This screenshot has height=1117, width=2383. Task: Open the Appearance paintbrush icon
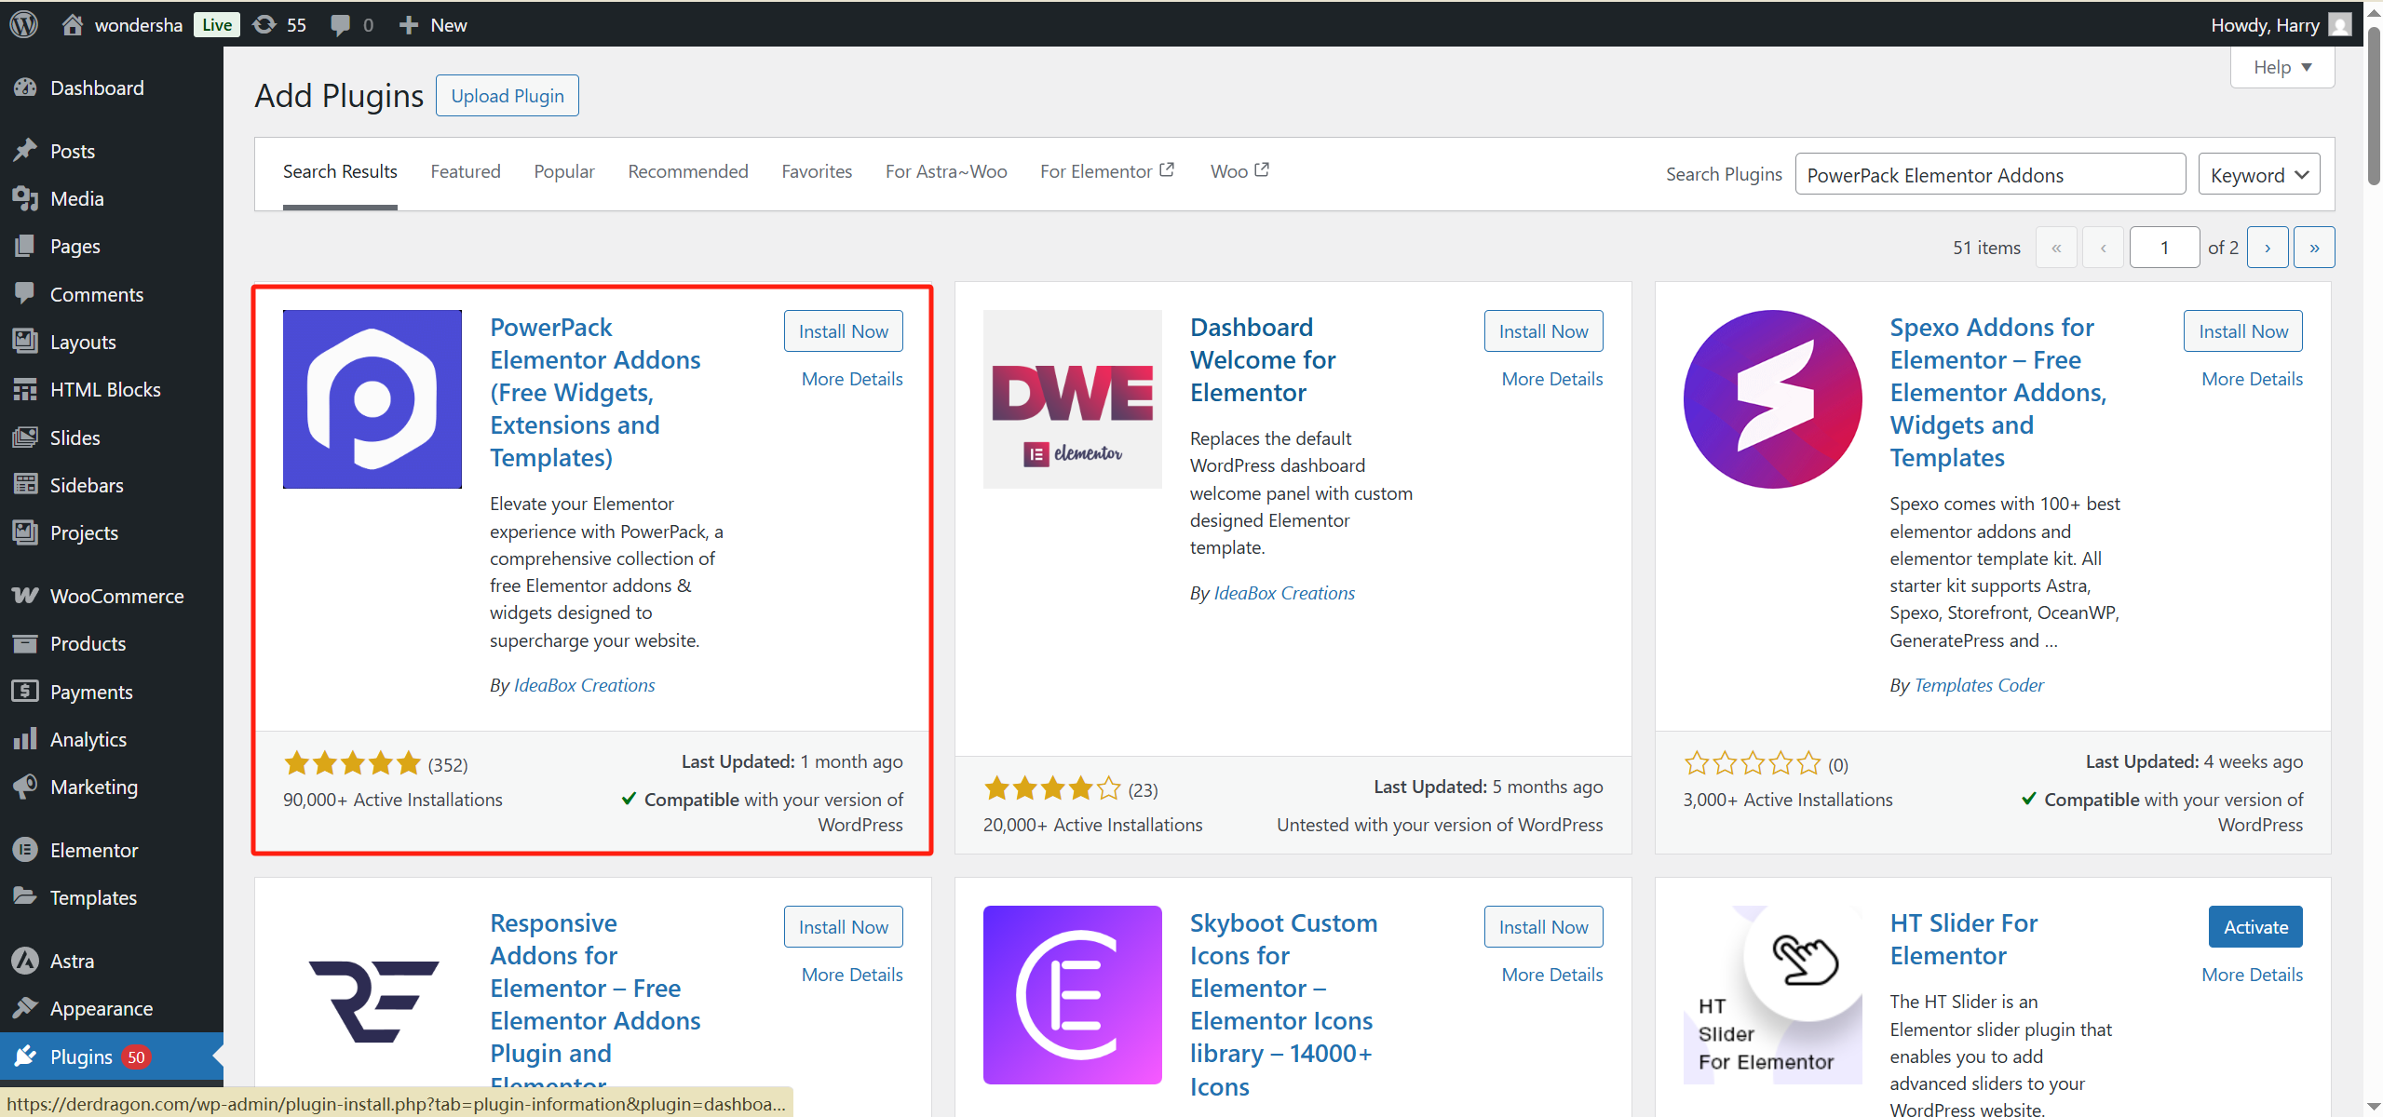coord(26,1008)
